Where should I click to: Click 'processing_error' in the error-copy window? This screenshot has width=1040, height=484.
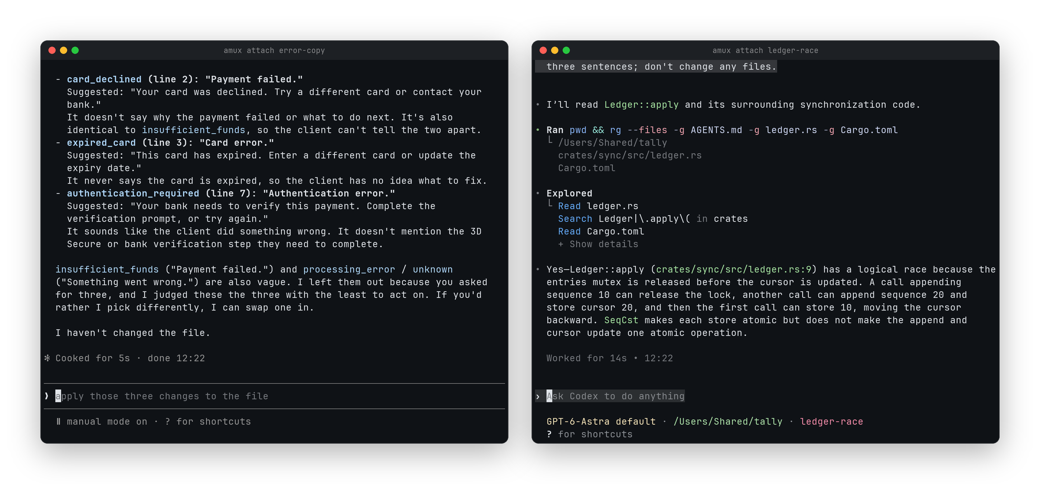tap(349, 269)
